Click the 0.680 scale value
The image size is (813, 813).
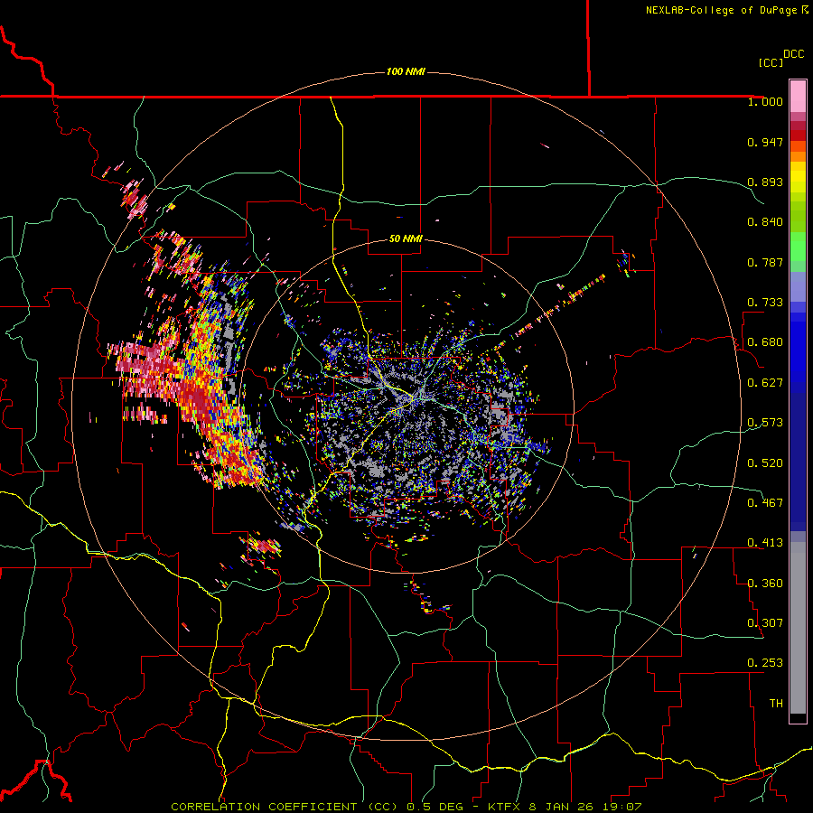point(765,342)
